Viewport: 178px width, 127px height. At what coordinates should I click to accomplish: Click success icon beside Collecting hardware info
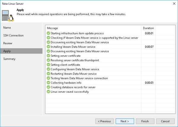(48, 83)
